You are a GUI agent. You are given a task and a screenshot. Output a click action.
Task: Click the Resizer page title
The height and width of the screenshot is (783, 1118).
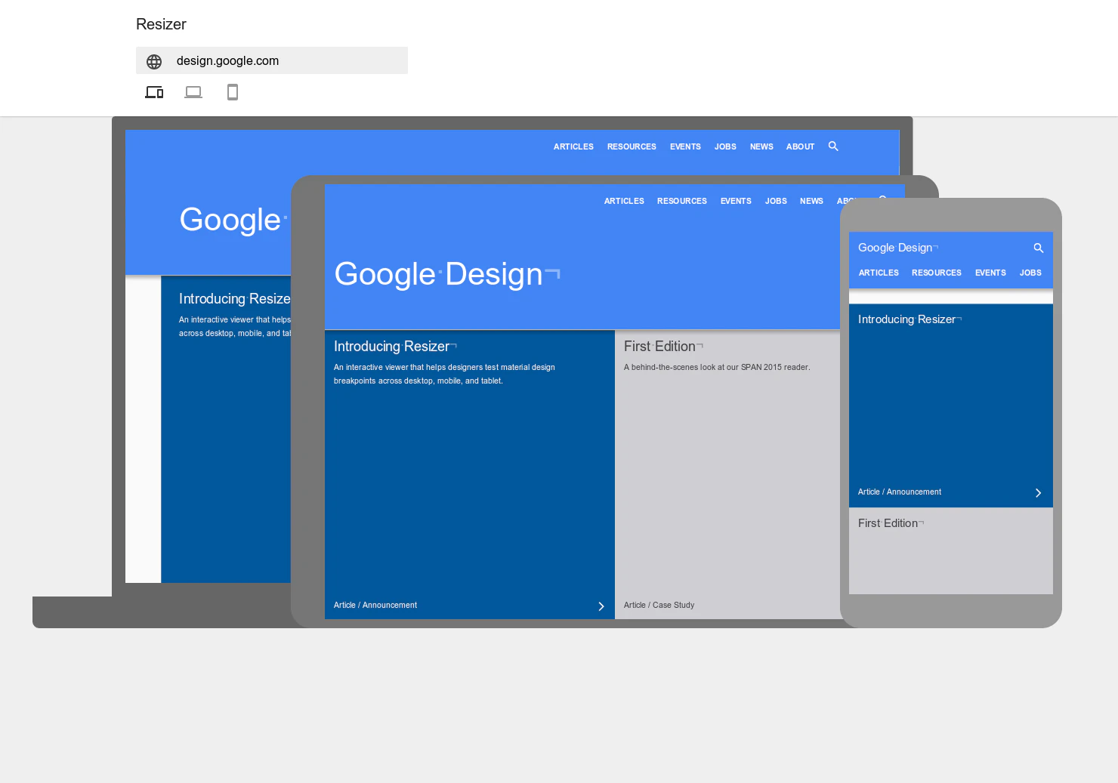click(x=161, y=24)
